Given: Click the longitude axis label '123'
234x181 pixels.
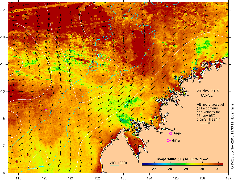Looking at the screenshot, I should [123, 178].
